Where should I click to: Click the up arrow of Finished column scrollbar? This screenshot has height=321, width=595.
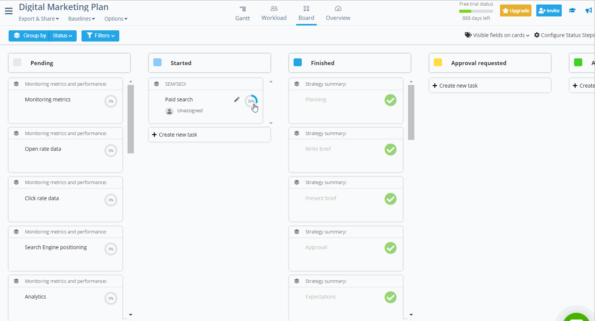click(x=411, y=81)
